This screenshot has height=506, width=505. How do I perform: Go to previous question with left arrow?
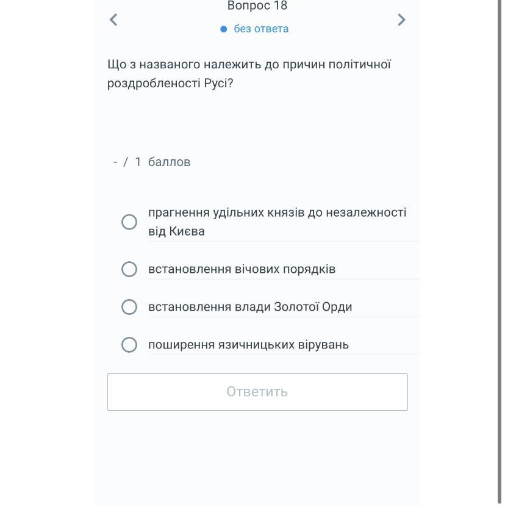point(113,20)
